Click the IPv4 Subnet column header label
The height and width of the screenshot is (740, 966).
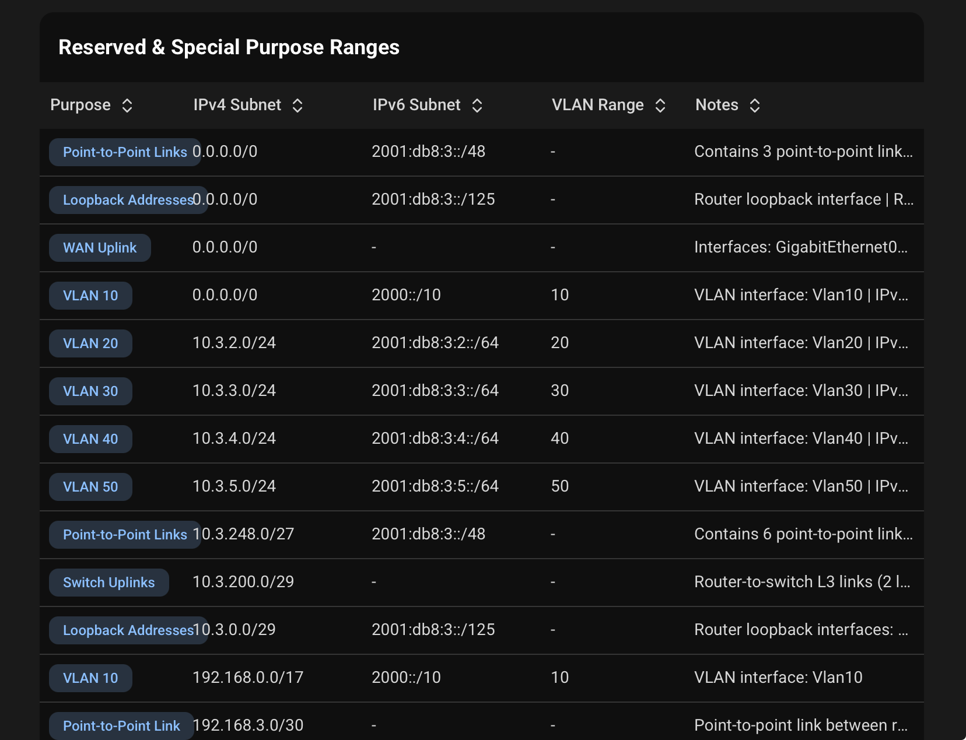click(237, 105)
